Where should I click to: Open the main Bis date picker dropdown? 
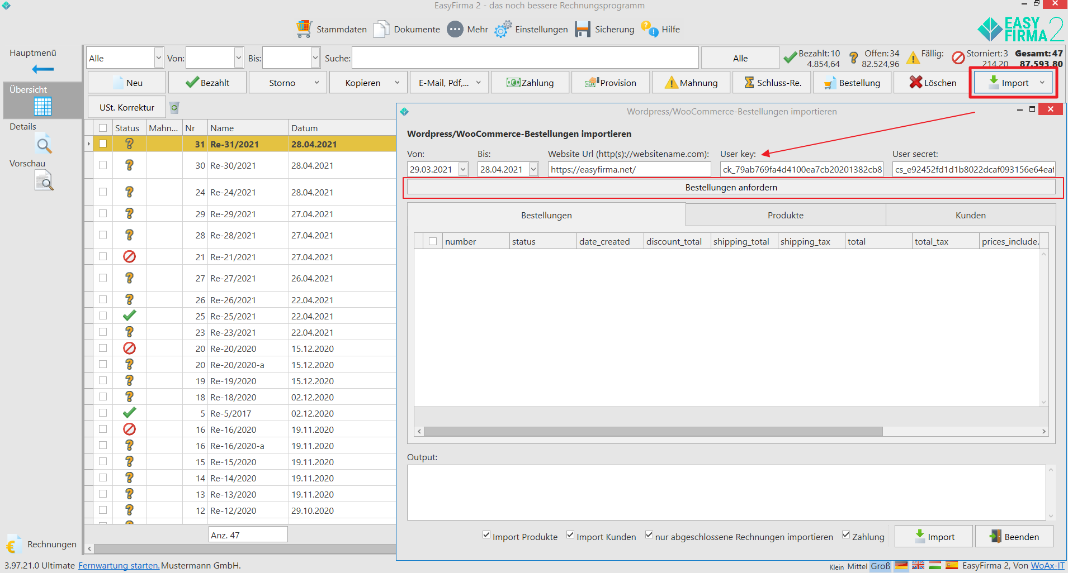tap(315, 58)
